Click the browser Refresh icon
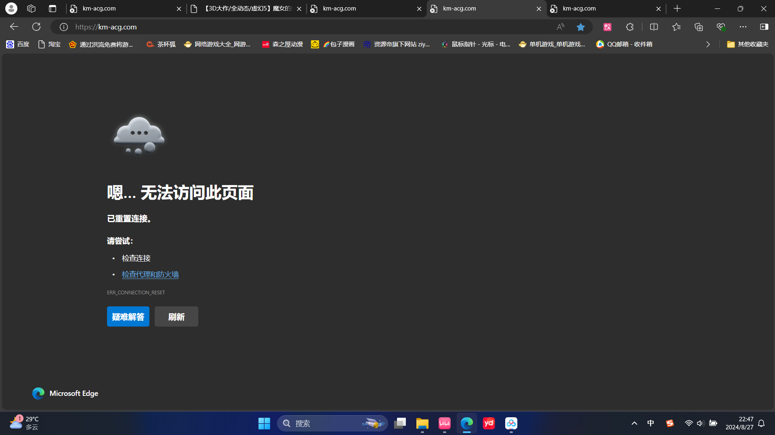This screenshot has width=775, height=435. [x=36, y=27]
